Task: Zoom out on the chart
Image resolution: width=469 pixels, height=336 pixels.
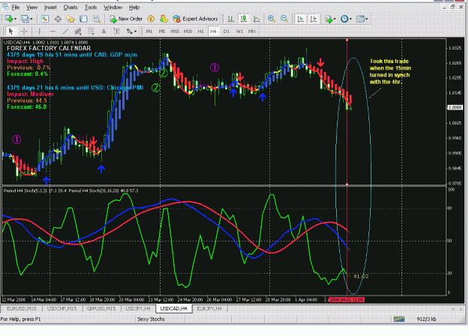Action: pos(284,19)
